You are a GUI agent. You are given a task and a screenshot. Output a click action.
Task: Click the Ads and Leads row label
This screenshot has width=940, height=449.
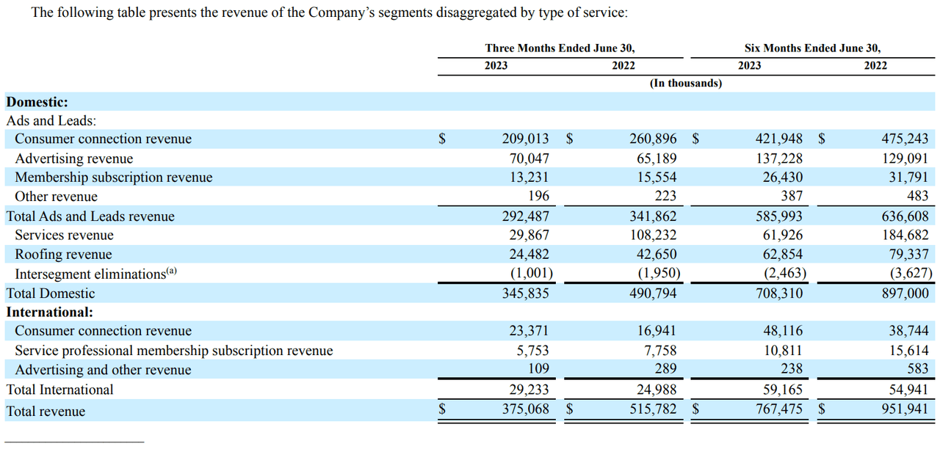[51, 121]
